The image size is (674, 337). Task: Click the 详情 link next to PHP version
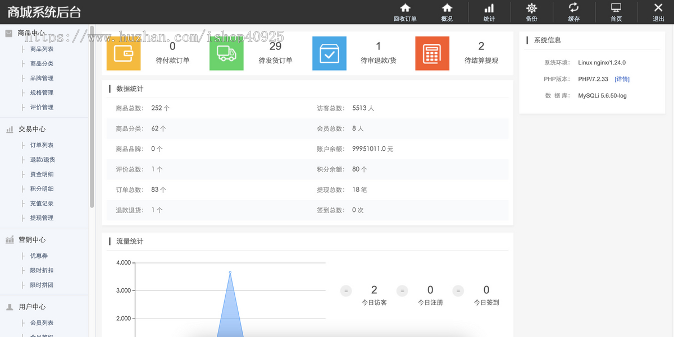coord(622,79)
